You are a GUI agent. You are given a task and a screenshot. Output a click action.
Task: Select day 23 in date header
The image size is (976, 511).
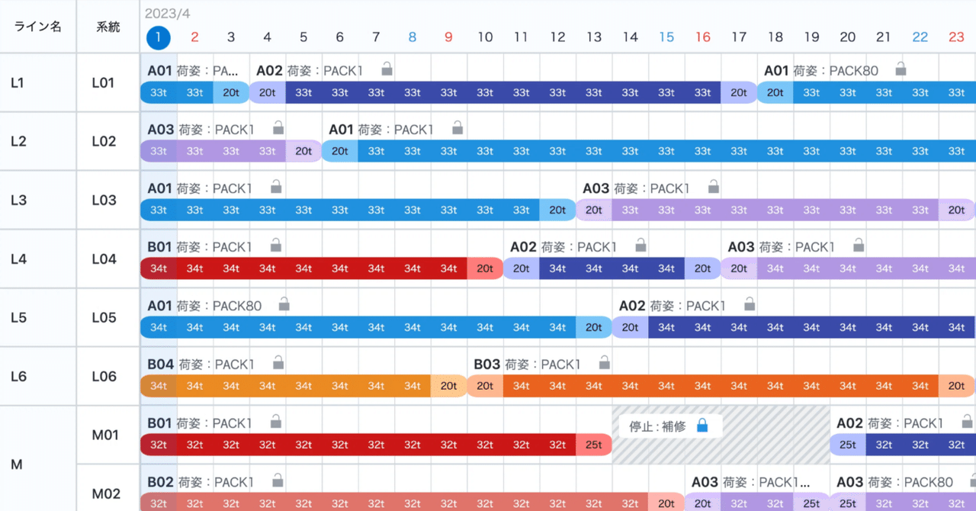pyautogui.click(x=956, y=37)
